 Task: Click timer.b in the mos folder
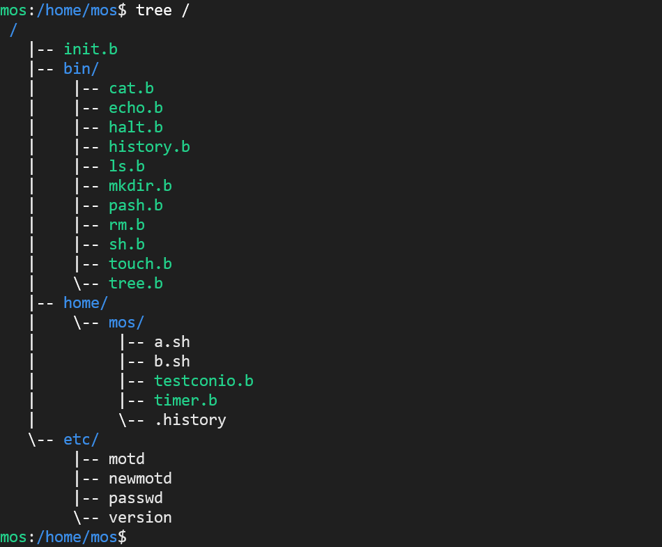[x=185, y=400]
